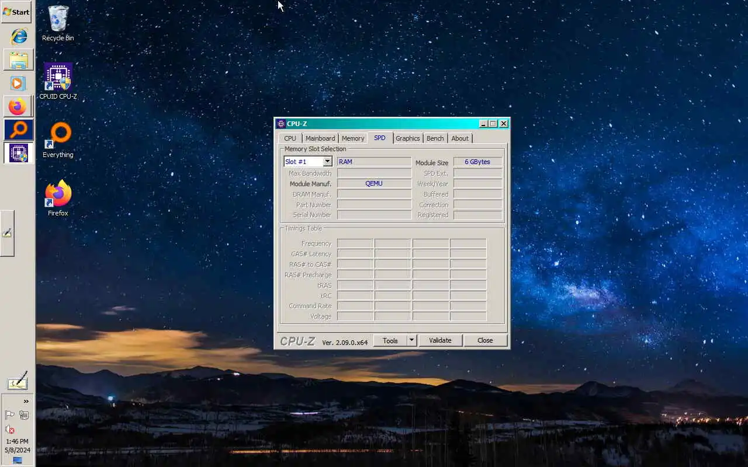Expand the Tools dropdown arrow
The height and width of the screenshot is (467, 748).
pos(411,340)
